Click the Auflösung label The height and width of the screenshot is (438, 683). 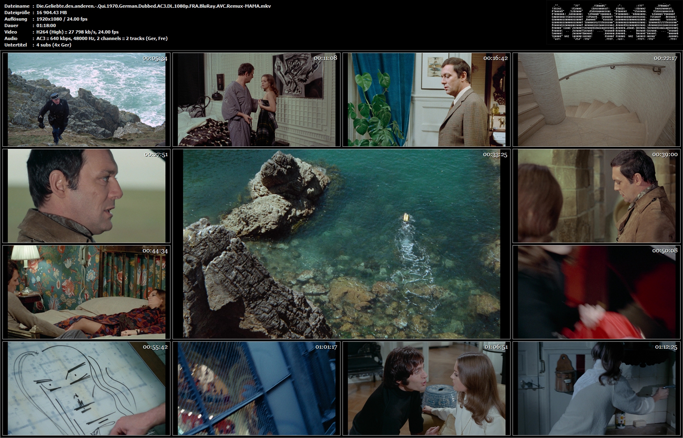click(16, 19)
